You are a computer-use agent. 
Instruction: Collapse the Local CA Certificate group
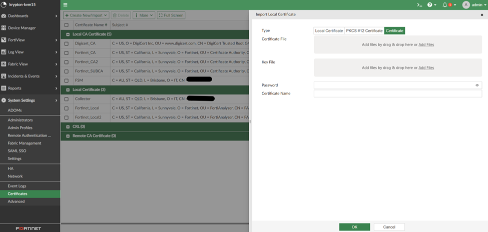point(68,34)
